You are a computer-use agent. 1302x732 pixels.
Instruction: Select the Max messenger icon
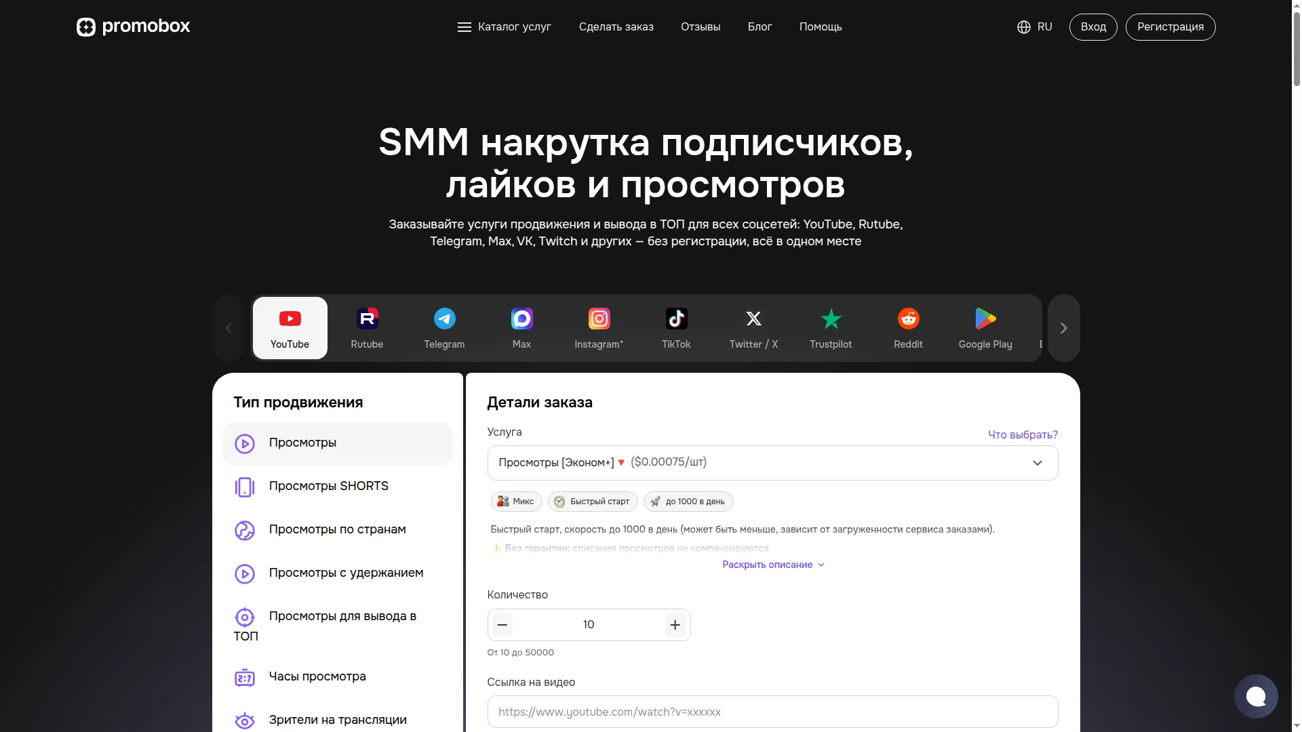521,328
